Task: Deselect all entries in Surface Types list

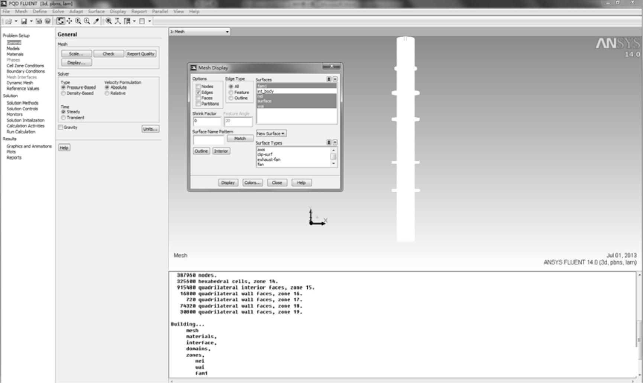Action: tap(335, 143)
